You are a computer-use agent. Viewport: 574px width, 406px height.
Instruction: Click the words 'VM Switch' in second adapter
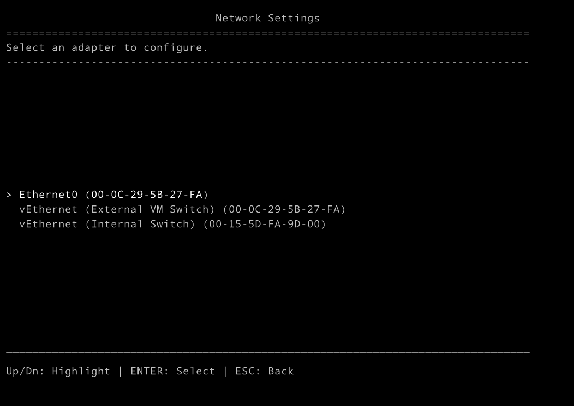tap(179, 209)
